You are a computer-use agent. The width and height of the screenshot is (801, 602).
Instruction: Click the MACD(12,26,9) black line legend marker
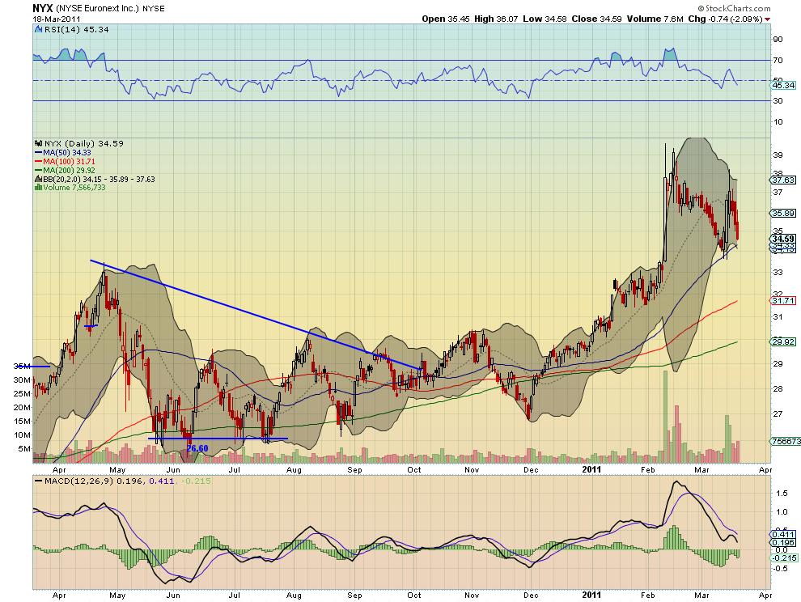point(38,481)
